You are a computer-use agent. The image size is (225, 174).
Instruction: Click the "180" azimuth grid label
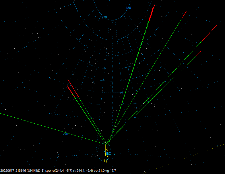[x=128, y=8]
